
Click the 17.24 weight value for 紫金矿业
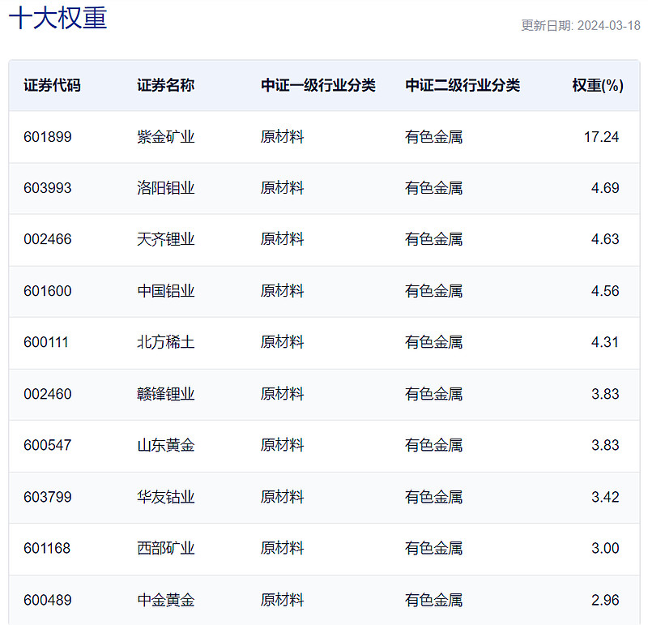pos(602,136)
